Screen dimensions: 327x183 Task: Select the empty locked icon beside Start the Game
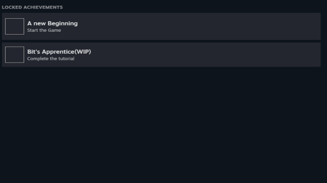15,26
